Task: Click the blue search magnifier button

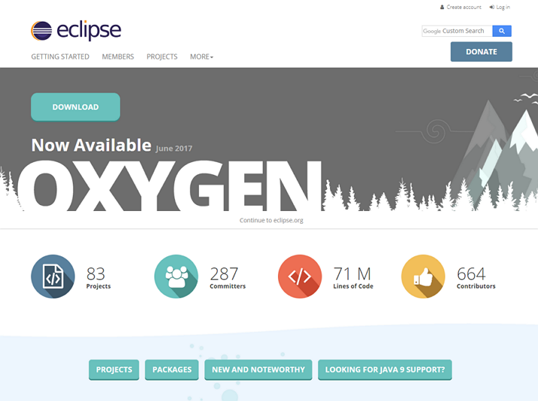Action: coord(502,31)
